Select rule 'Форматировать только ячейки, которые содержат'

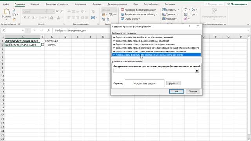156,41
